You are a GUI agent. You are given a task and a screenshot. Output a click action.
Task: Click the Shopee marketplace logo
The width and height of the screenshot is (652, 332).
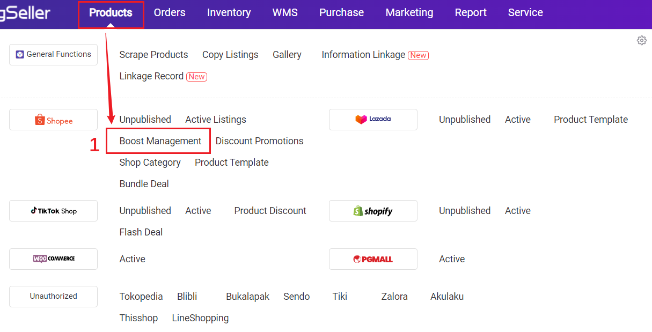(x=53, y=120)
